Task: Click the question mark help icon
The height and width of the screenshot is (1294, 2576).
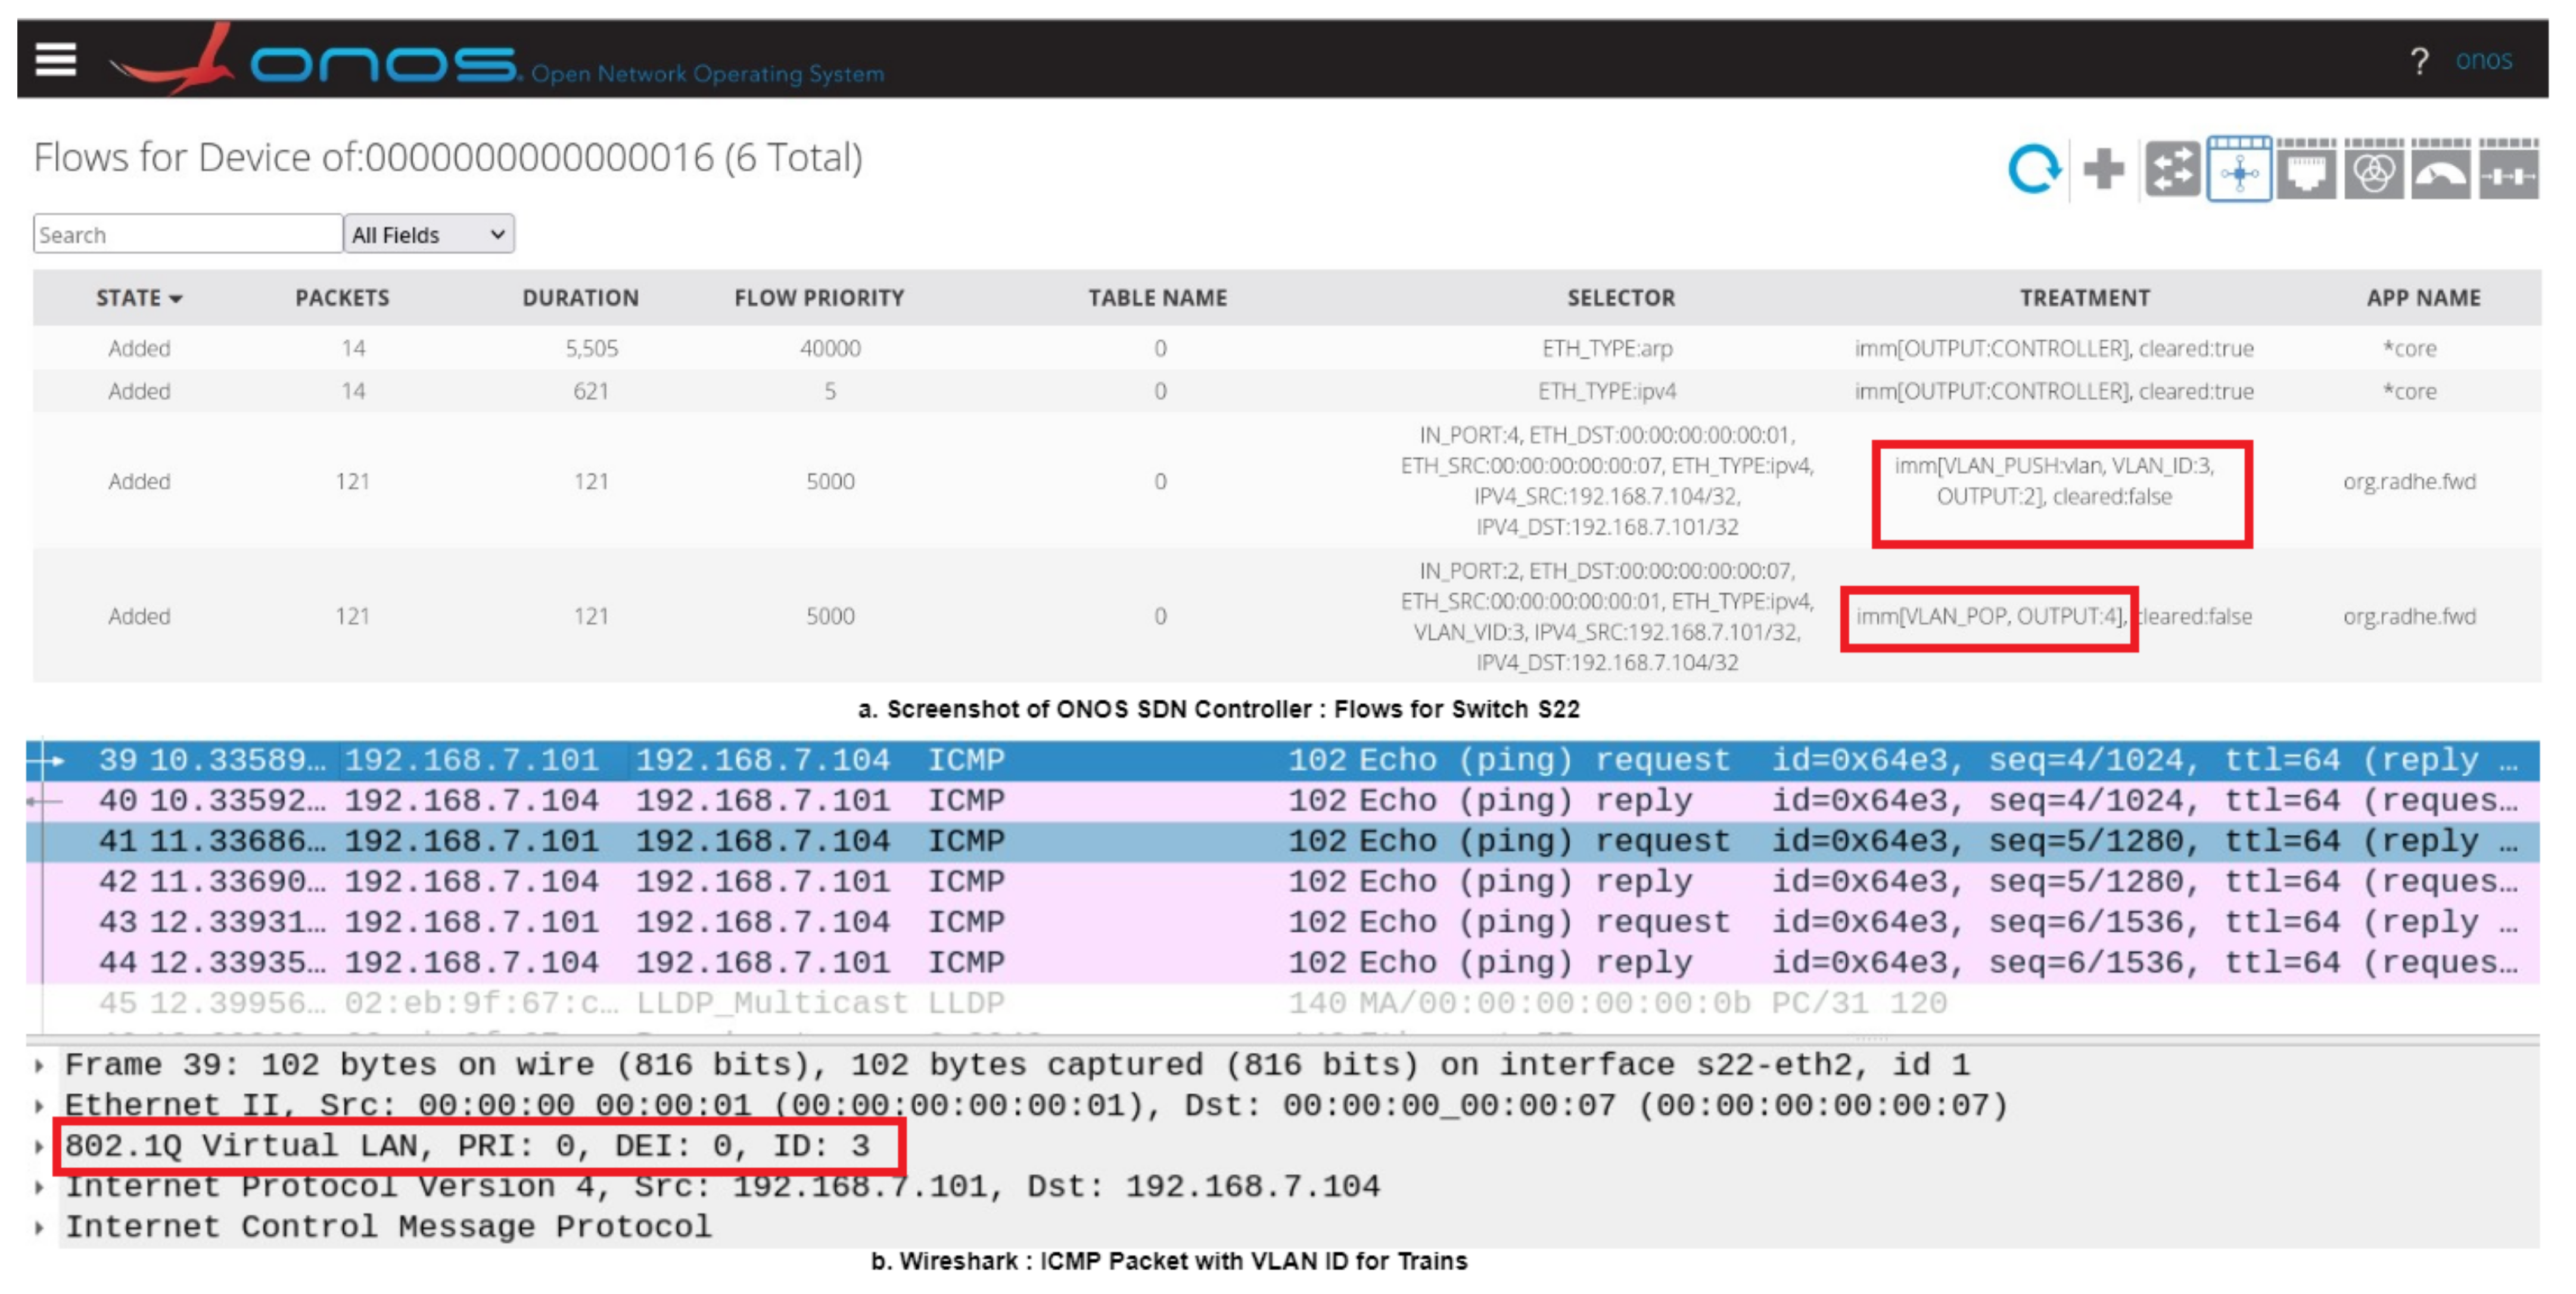Action: [2419, 62]
